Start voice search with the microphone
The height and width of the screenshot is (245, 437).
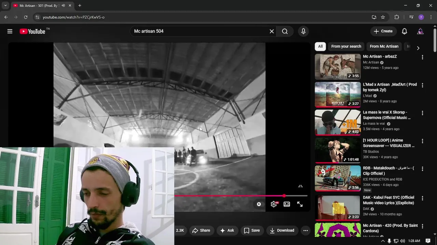303,31
